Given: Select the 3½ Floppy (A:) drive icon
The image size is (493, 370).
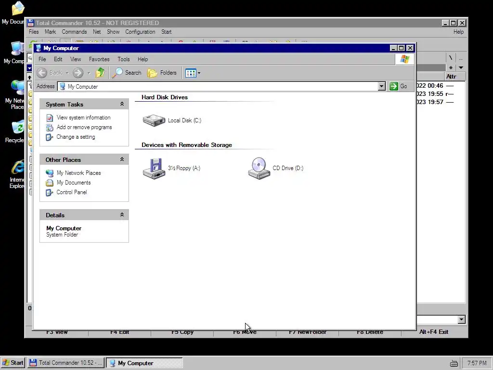Looking at the screenshot, I should [x=154, y=168].
